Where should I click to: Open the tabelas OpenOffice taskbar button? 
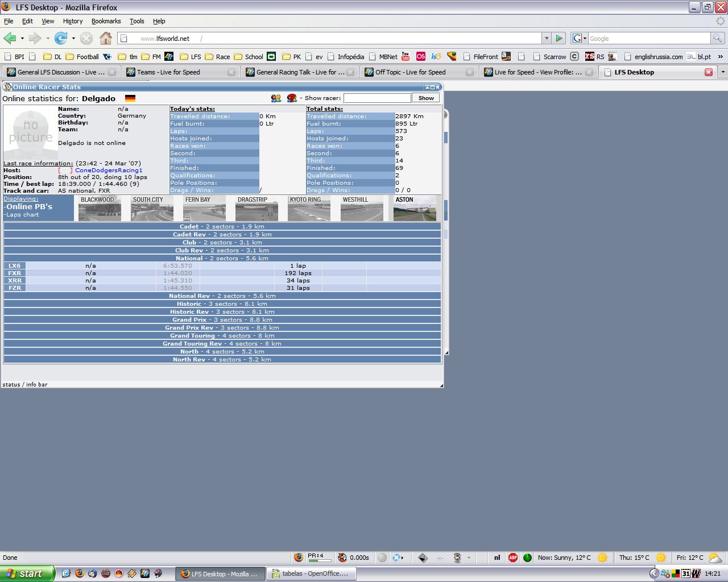312,573
